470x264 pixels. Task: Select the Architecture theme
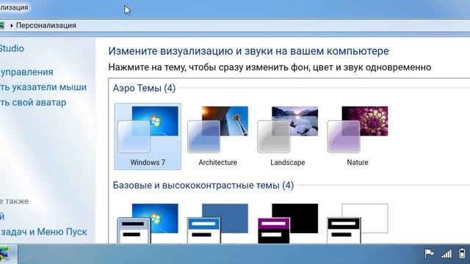(x=218, y=137)
